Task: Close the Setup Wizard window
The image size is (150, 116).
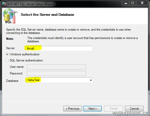Action: pyautogui.click(x=142, y=3)
